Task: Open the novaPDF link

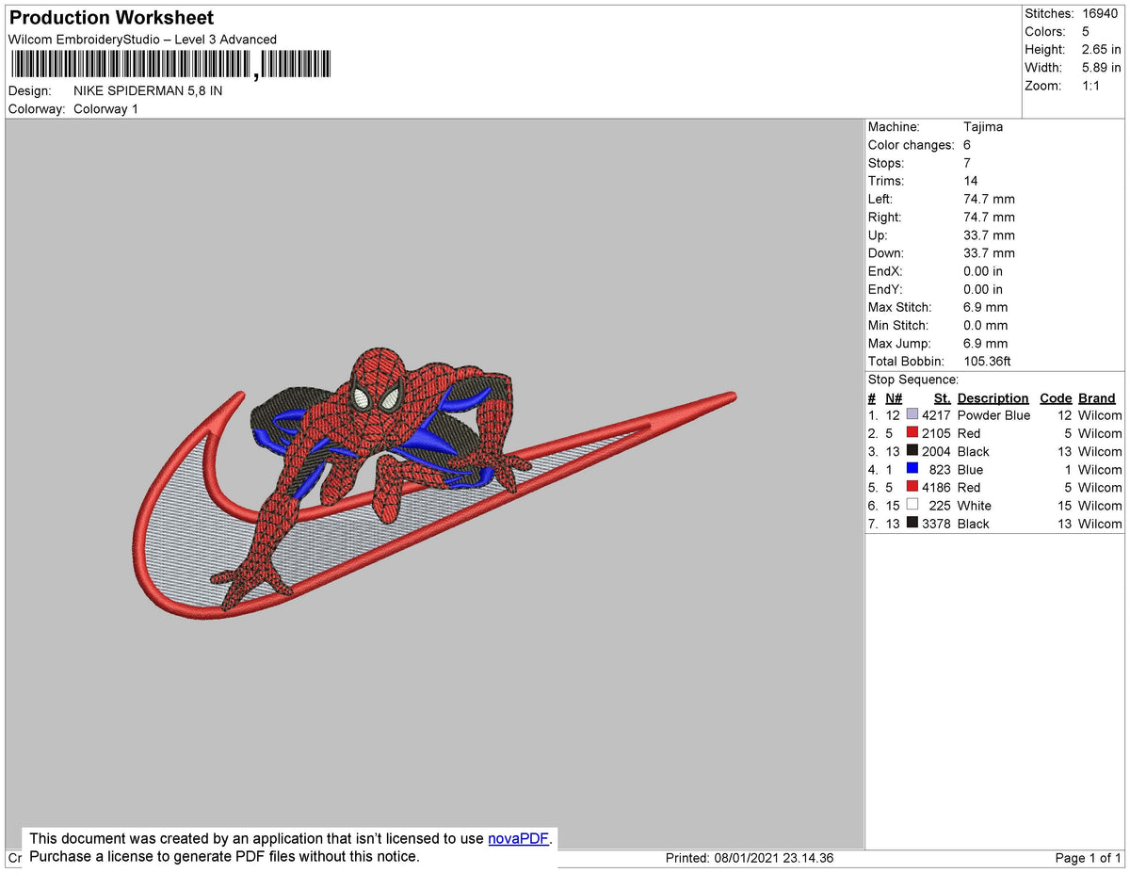Action: 516,838
